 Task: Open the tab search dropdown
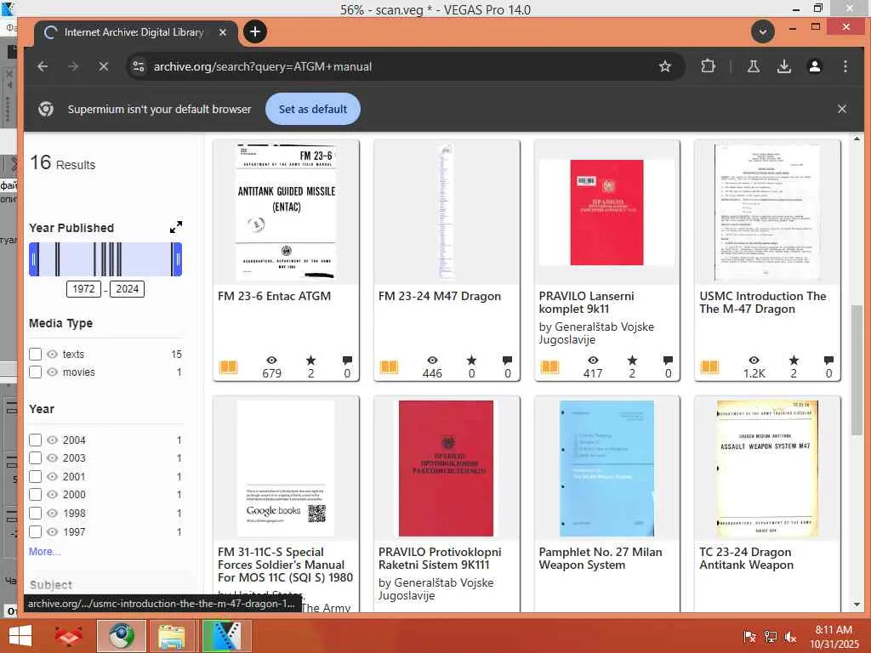click(x=763, y=31)
